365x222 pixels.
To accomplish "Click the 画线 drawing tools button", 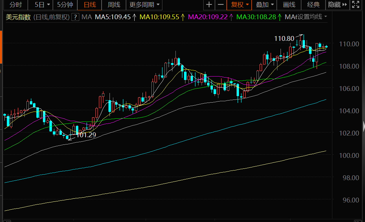I will pyautogui.click(x=289, y=5).
